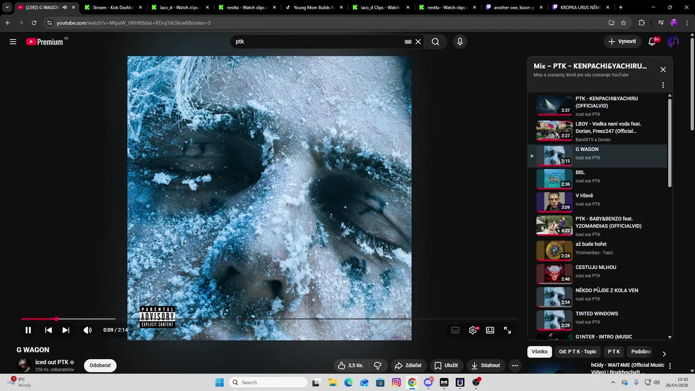Open the on-screen keyboard icon in search
This screenshot has width=695, height=391.
coord(408,42)
